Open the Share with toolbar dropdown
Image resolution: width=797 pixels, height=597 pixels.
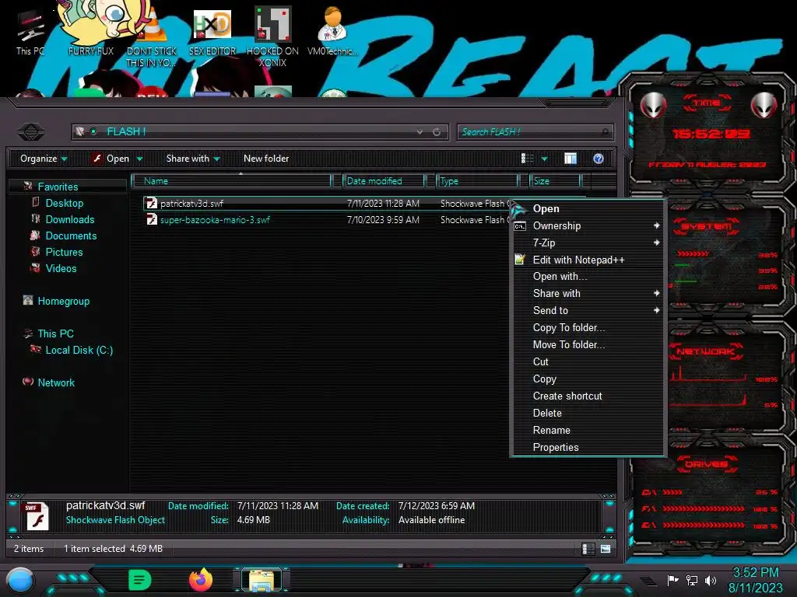click(x=193, y=159)
